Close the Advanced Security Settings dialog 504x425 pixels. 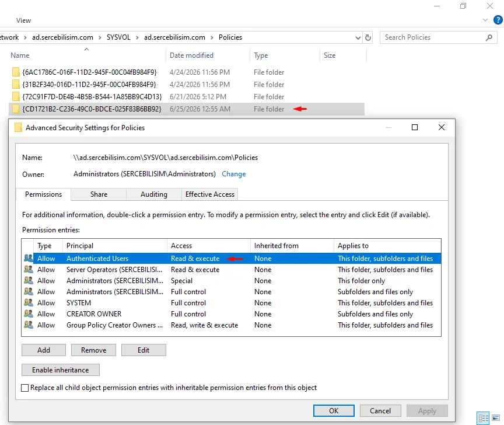[442, 127]
